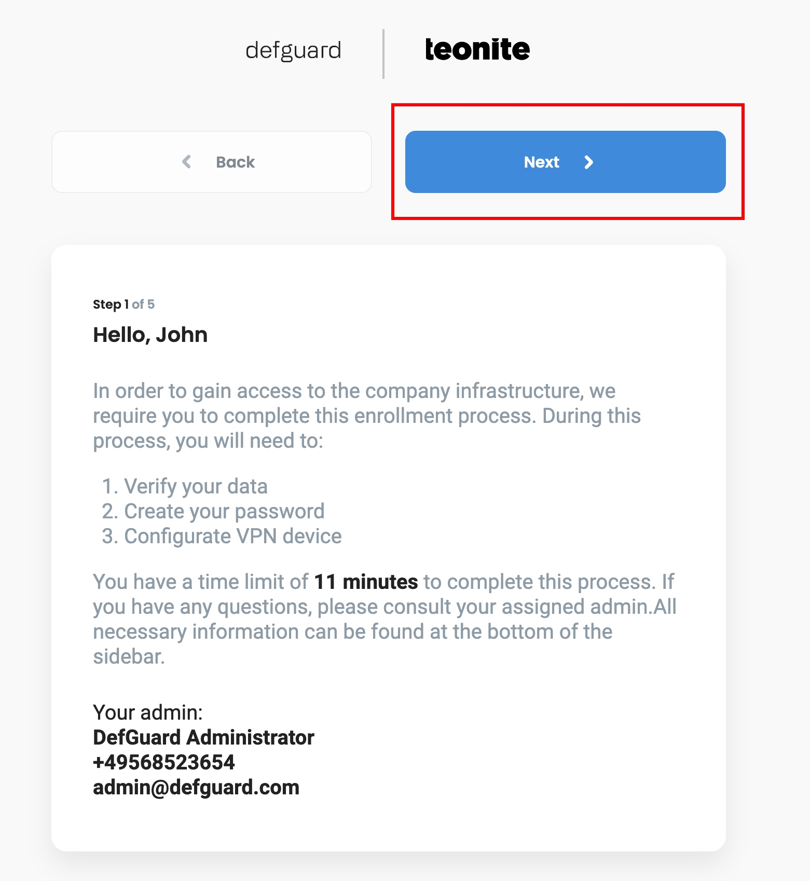Click the "Configurate VPN device" list item
810x881 pixels.
coord(233,536)
